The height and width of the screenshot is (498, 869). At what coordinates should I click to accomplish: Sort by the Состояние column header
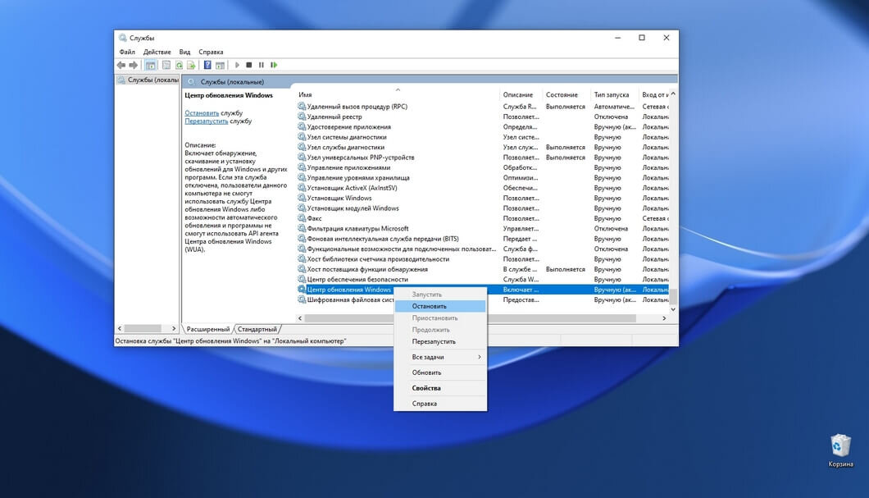tap(566, 95)
